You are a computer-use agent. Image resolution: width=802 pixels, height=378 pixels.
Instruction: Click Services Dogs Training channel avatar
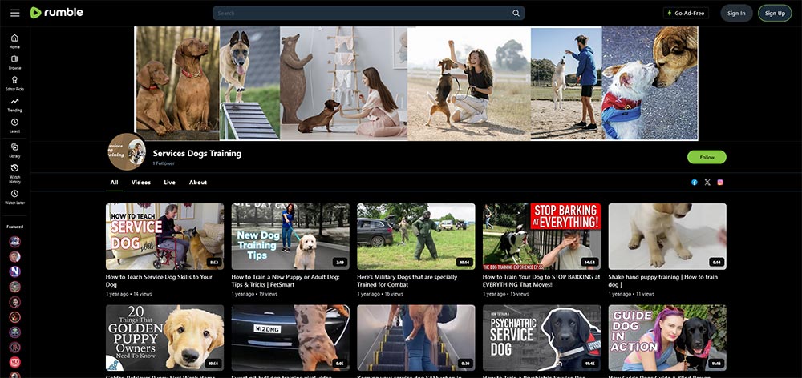127,151
